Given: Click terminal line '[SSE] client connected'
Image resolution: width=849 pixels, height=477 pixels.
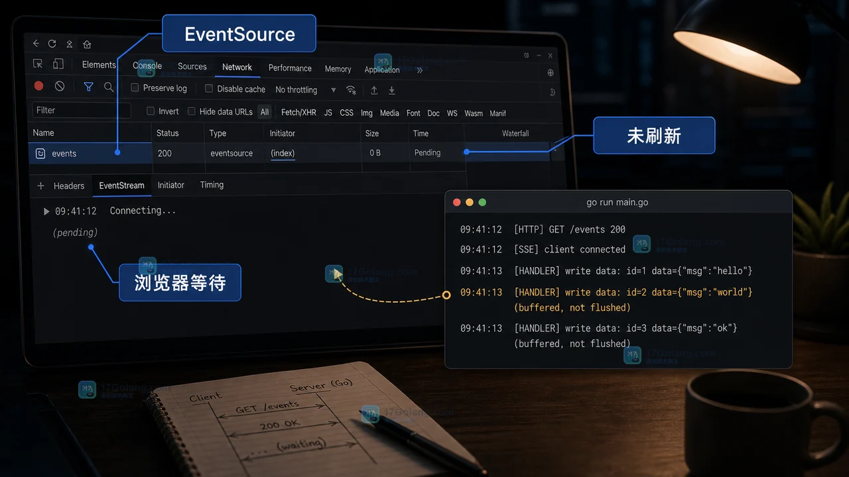Looking at the screenshot, I should 570,249.
